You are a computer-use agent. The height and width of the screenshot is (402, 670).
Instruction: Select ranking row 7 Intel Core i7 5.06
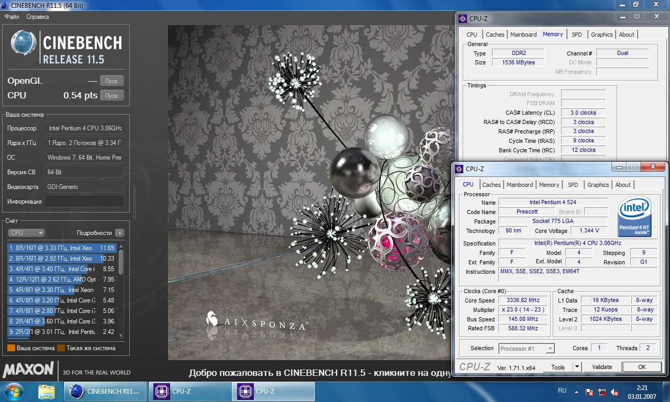(x=62, y=311)
